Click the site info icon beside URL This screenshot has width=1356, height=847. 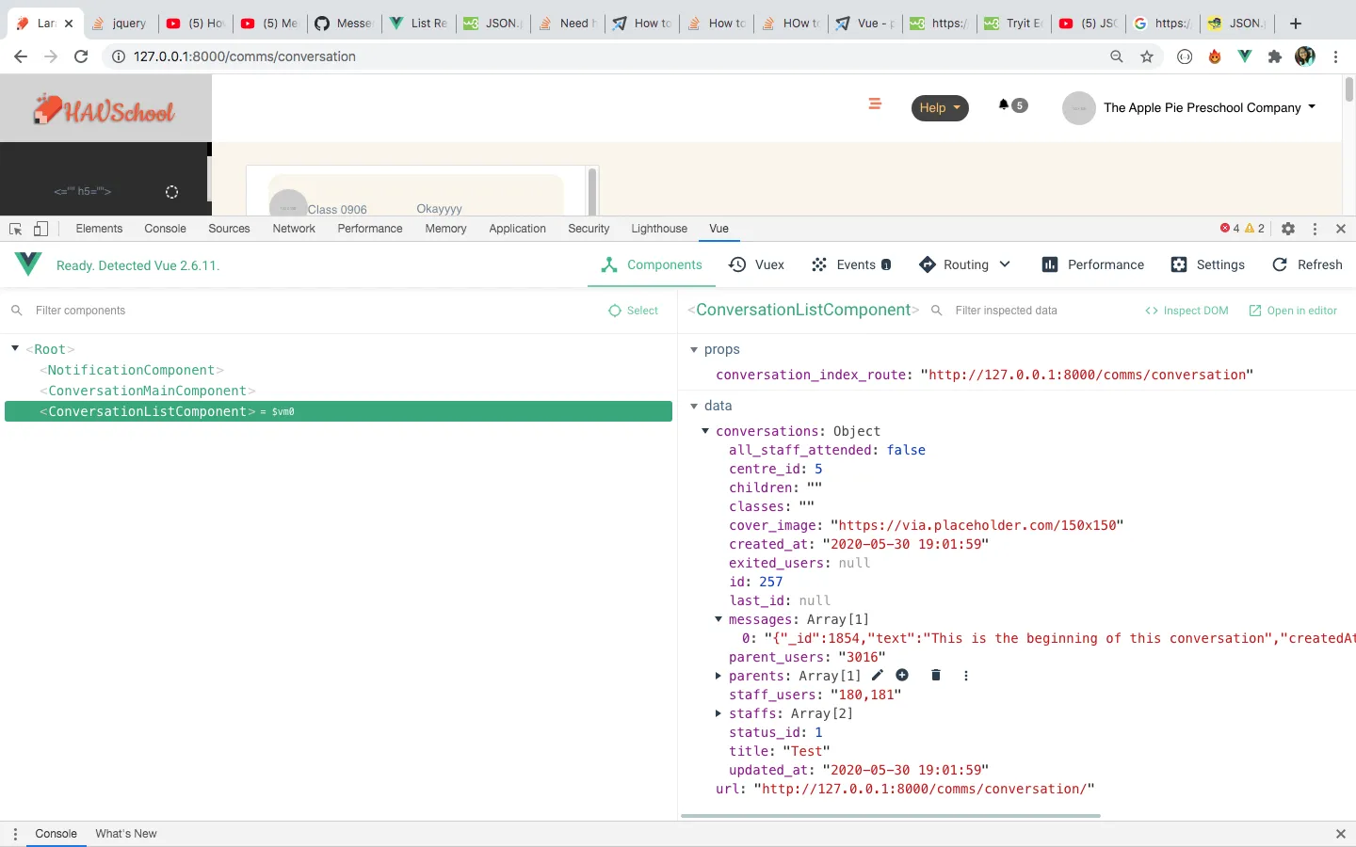[x=119, y=56]
